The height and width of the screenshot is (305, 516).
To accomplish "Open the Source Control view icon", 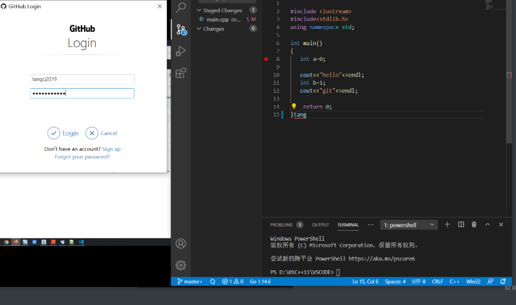I will point(181,30).
